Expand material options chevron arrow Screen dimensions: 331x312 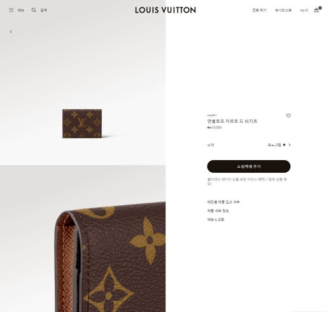pyautogui.click(x=290, y=145)
